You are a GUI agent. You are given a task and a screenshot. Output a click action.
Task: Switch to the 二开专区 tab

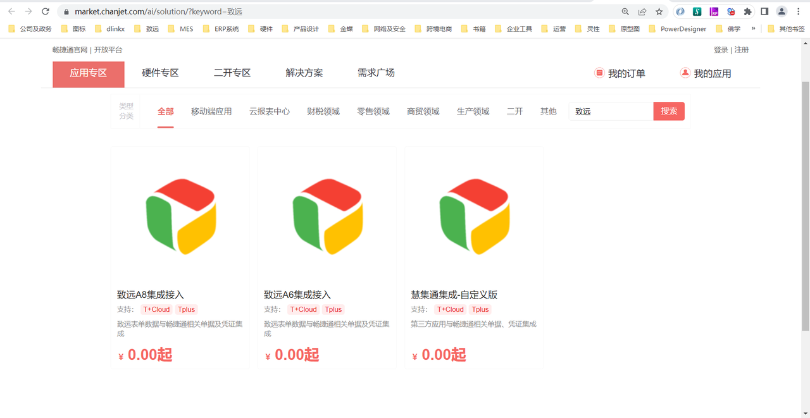(232, 73)
